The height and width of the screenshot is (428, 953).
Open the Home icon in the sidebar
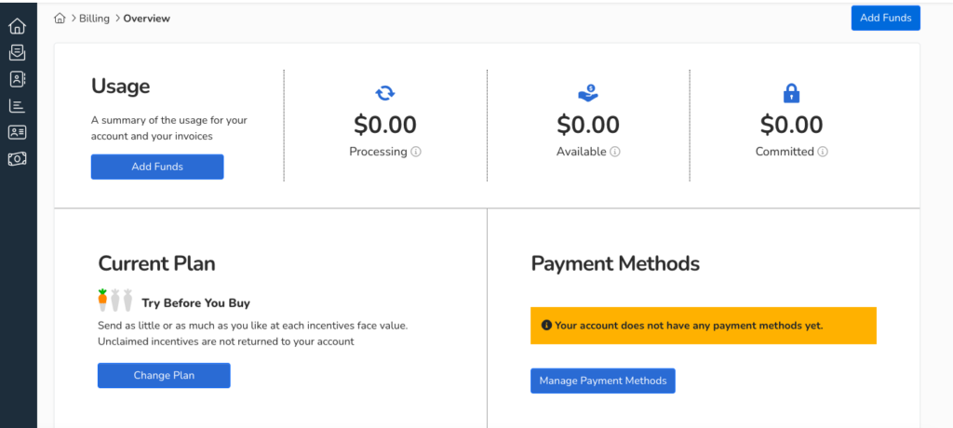pyautogui.click(x=17, y=26)
